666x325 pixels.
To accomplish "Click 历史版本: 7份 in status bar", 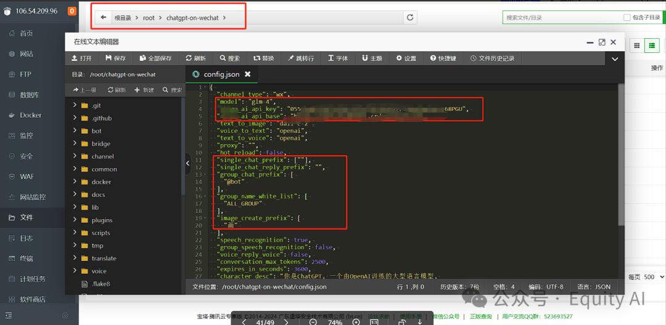I will (459, 287).
